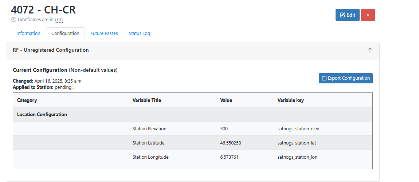Click the clock icon beside Timeframes
Screen dimensions: 419x182
tap(13, 20)
